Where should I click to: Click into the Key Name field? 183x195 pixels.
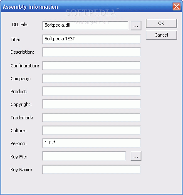(x=91, y=169)
